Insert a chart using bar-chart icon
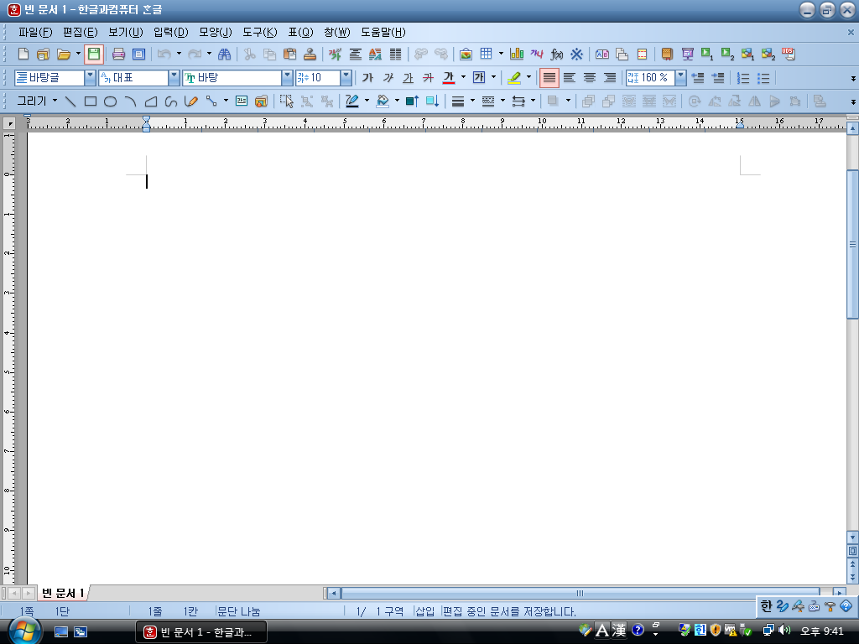Viewport: 859px width, 644px height. [x=517, y=54]
